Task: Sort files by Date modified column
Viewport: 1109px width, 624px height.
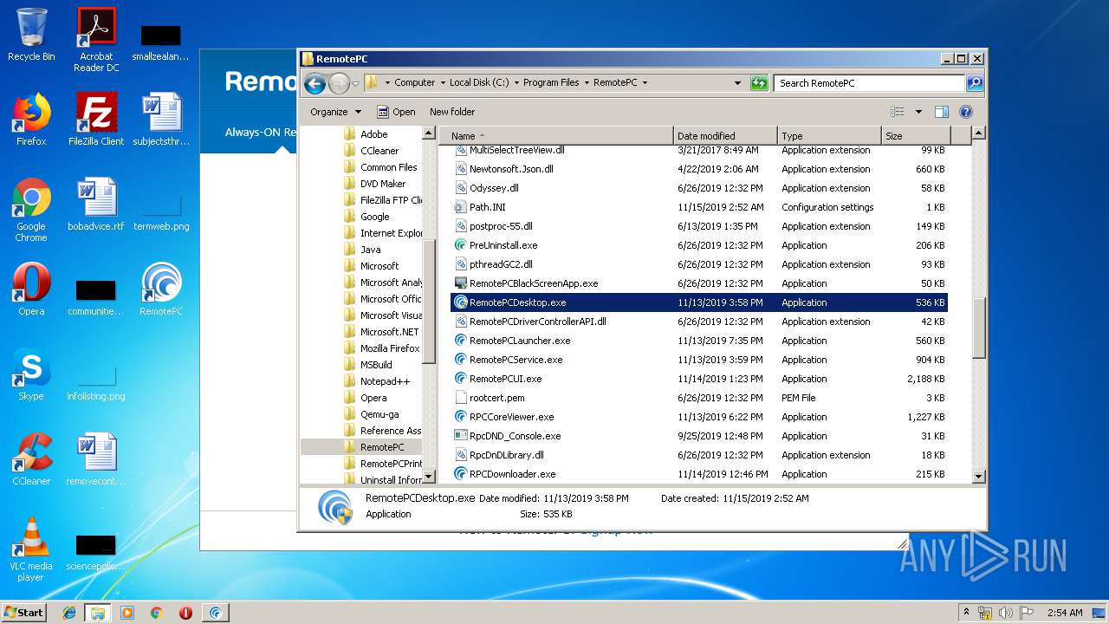Action: (725, 136)
